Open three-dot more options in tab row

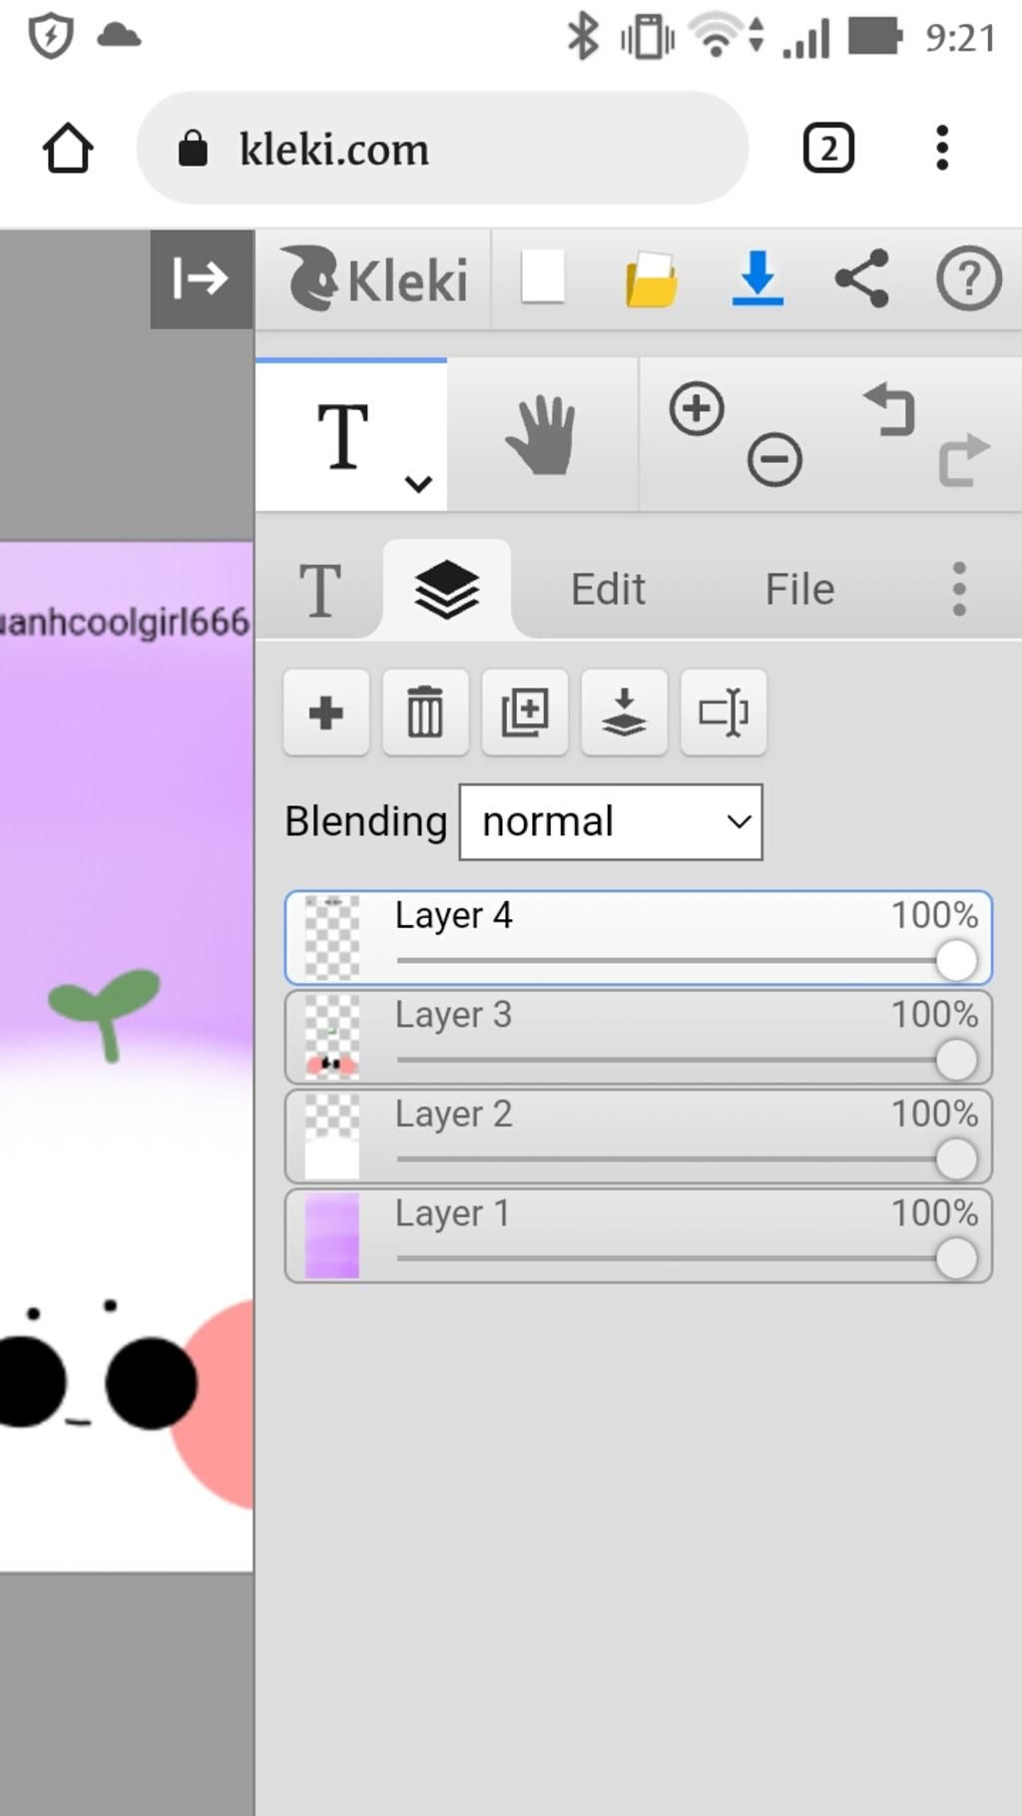959,589
